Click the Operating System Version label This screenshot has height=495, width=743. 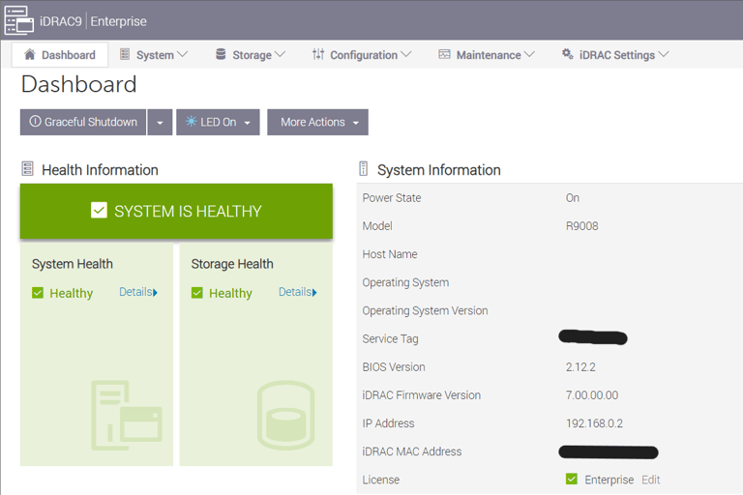pos(425,310)
